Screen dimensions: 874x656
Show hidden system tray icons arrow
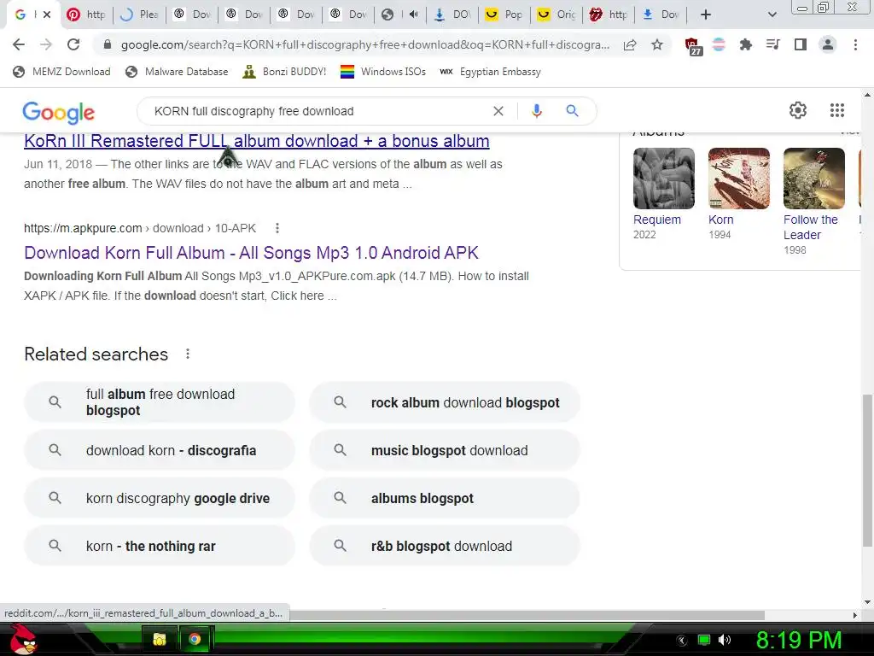681,641
